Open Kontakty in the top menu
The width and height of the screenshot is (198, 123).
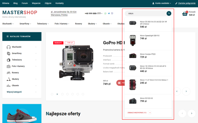[60, 3]
